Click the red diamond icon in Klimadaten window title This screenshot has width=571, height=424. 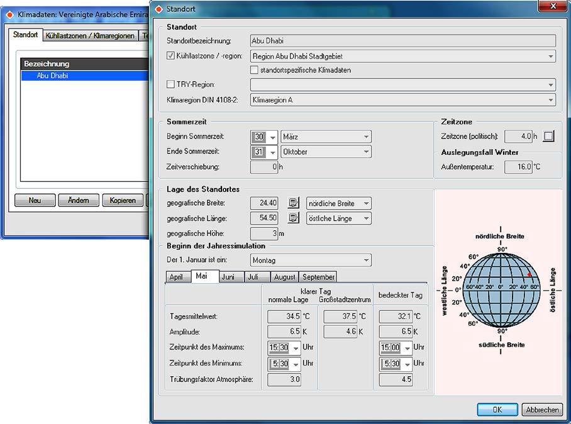[10, 14]
